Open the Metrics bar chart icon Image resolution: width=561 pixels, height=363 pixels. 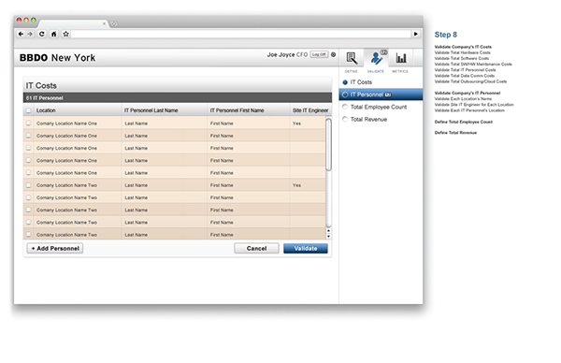click(401, 58)
